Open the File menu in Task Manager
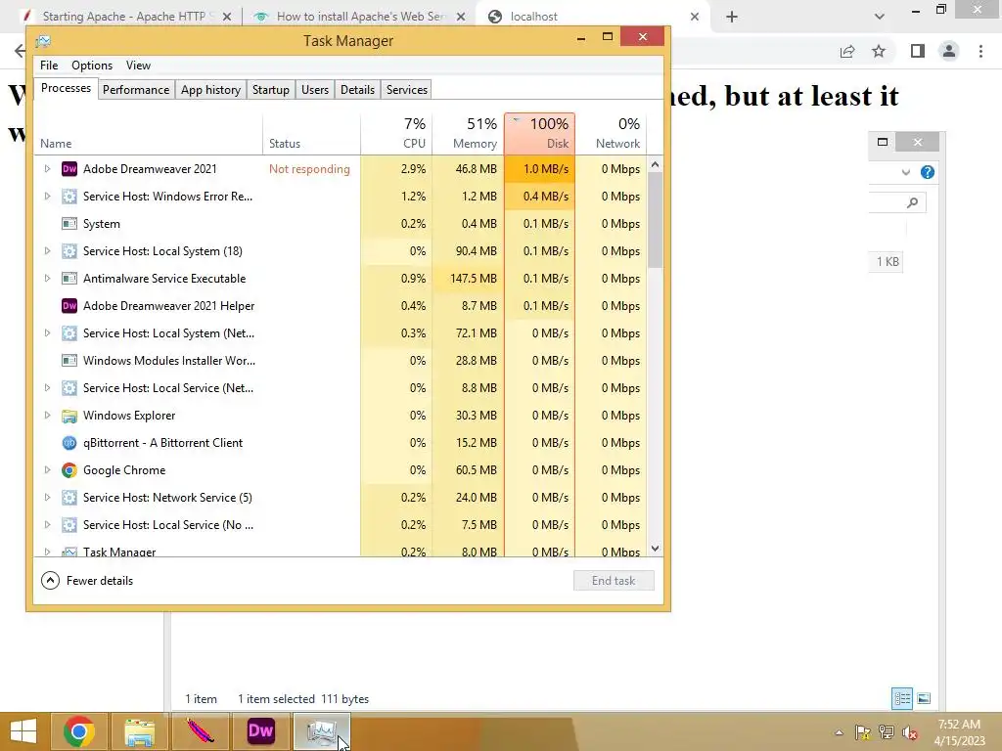Image resolution: width=1002 pixels, height=751 pixels. point(49,66)
